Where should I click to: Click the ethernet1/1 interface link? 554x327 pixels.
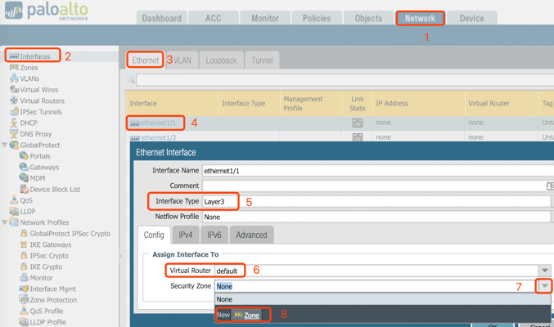pyautogui.click(x=158, y=123)
